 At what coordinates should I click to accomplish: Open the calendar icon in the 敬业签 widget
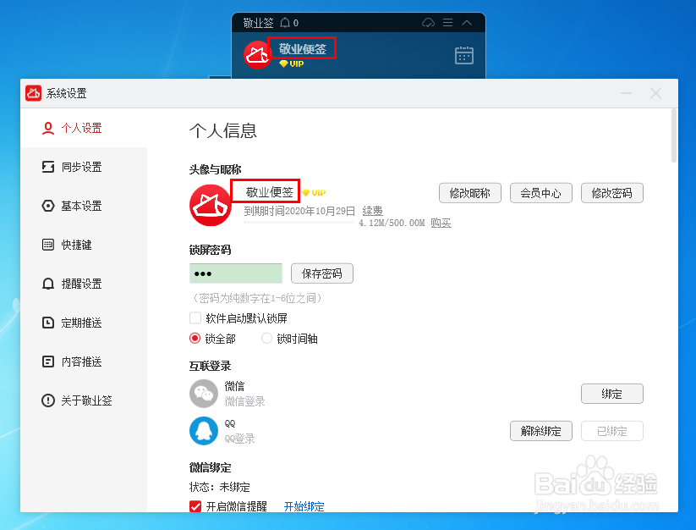[x=463, y=56]
